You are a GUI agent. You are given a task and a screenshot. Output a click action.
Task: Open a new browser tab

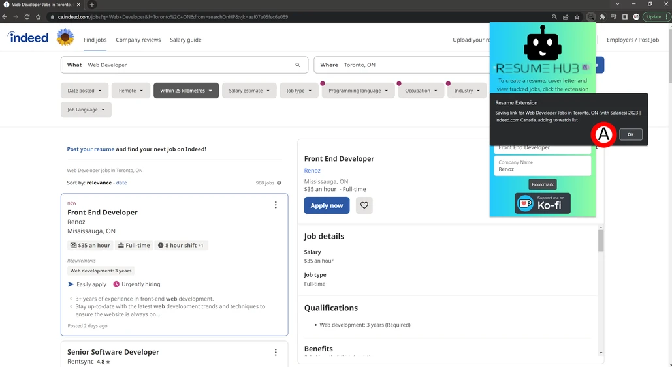pos(91,5)
